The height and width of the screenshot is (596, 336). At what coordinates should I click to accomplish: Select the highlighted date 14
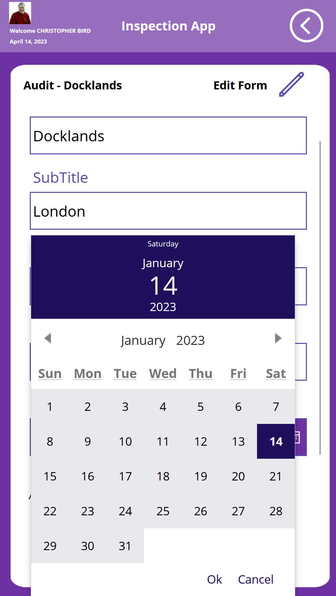pos(275,442)
